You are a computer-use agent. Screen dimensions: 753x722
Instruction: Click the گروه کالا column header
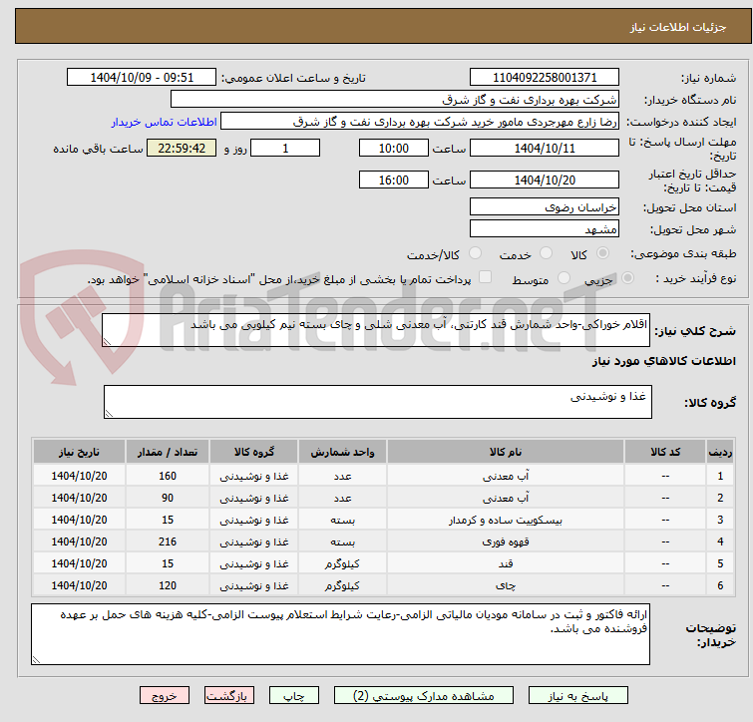pyautogui.click(x=254, y=452)
